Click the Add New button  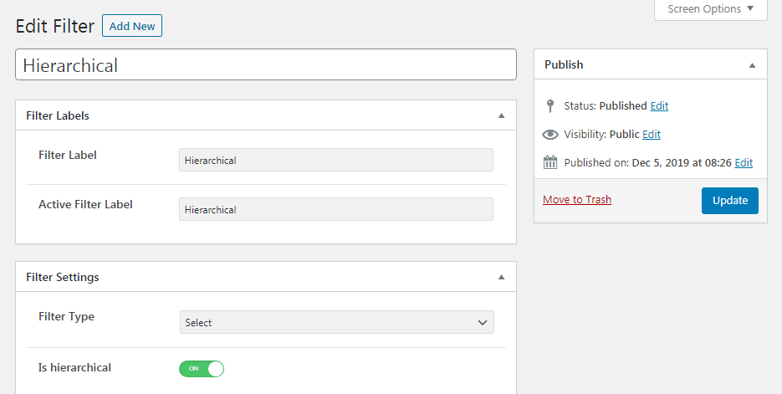[x=132, y=26]
